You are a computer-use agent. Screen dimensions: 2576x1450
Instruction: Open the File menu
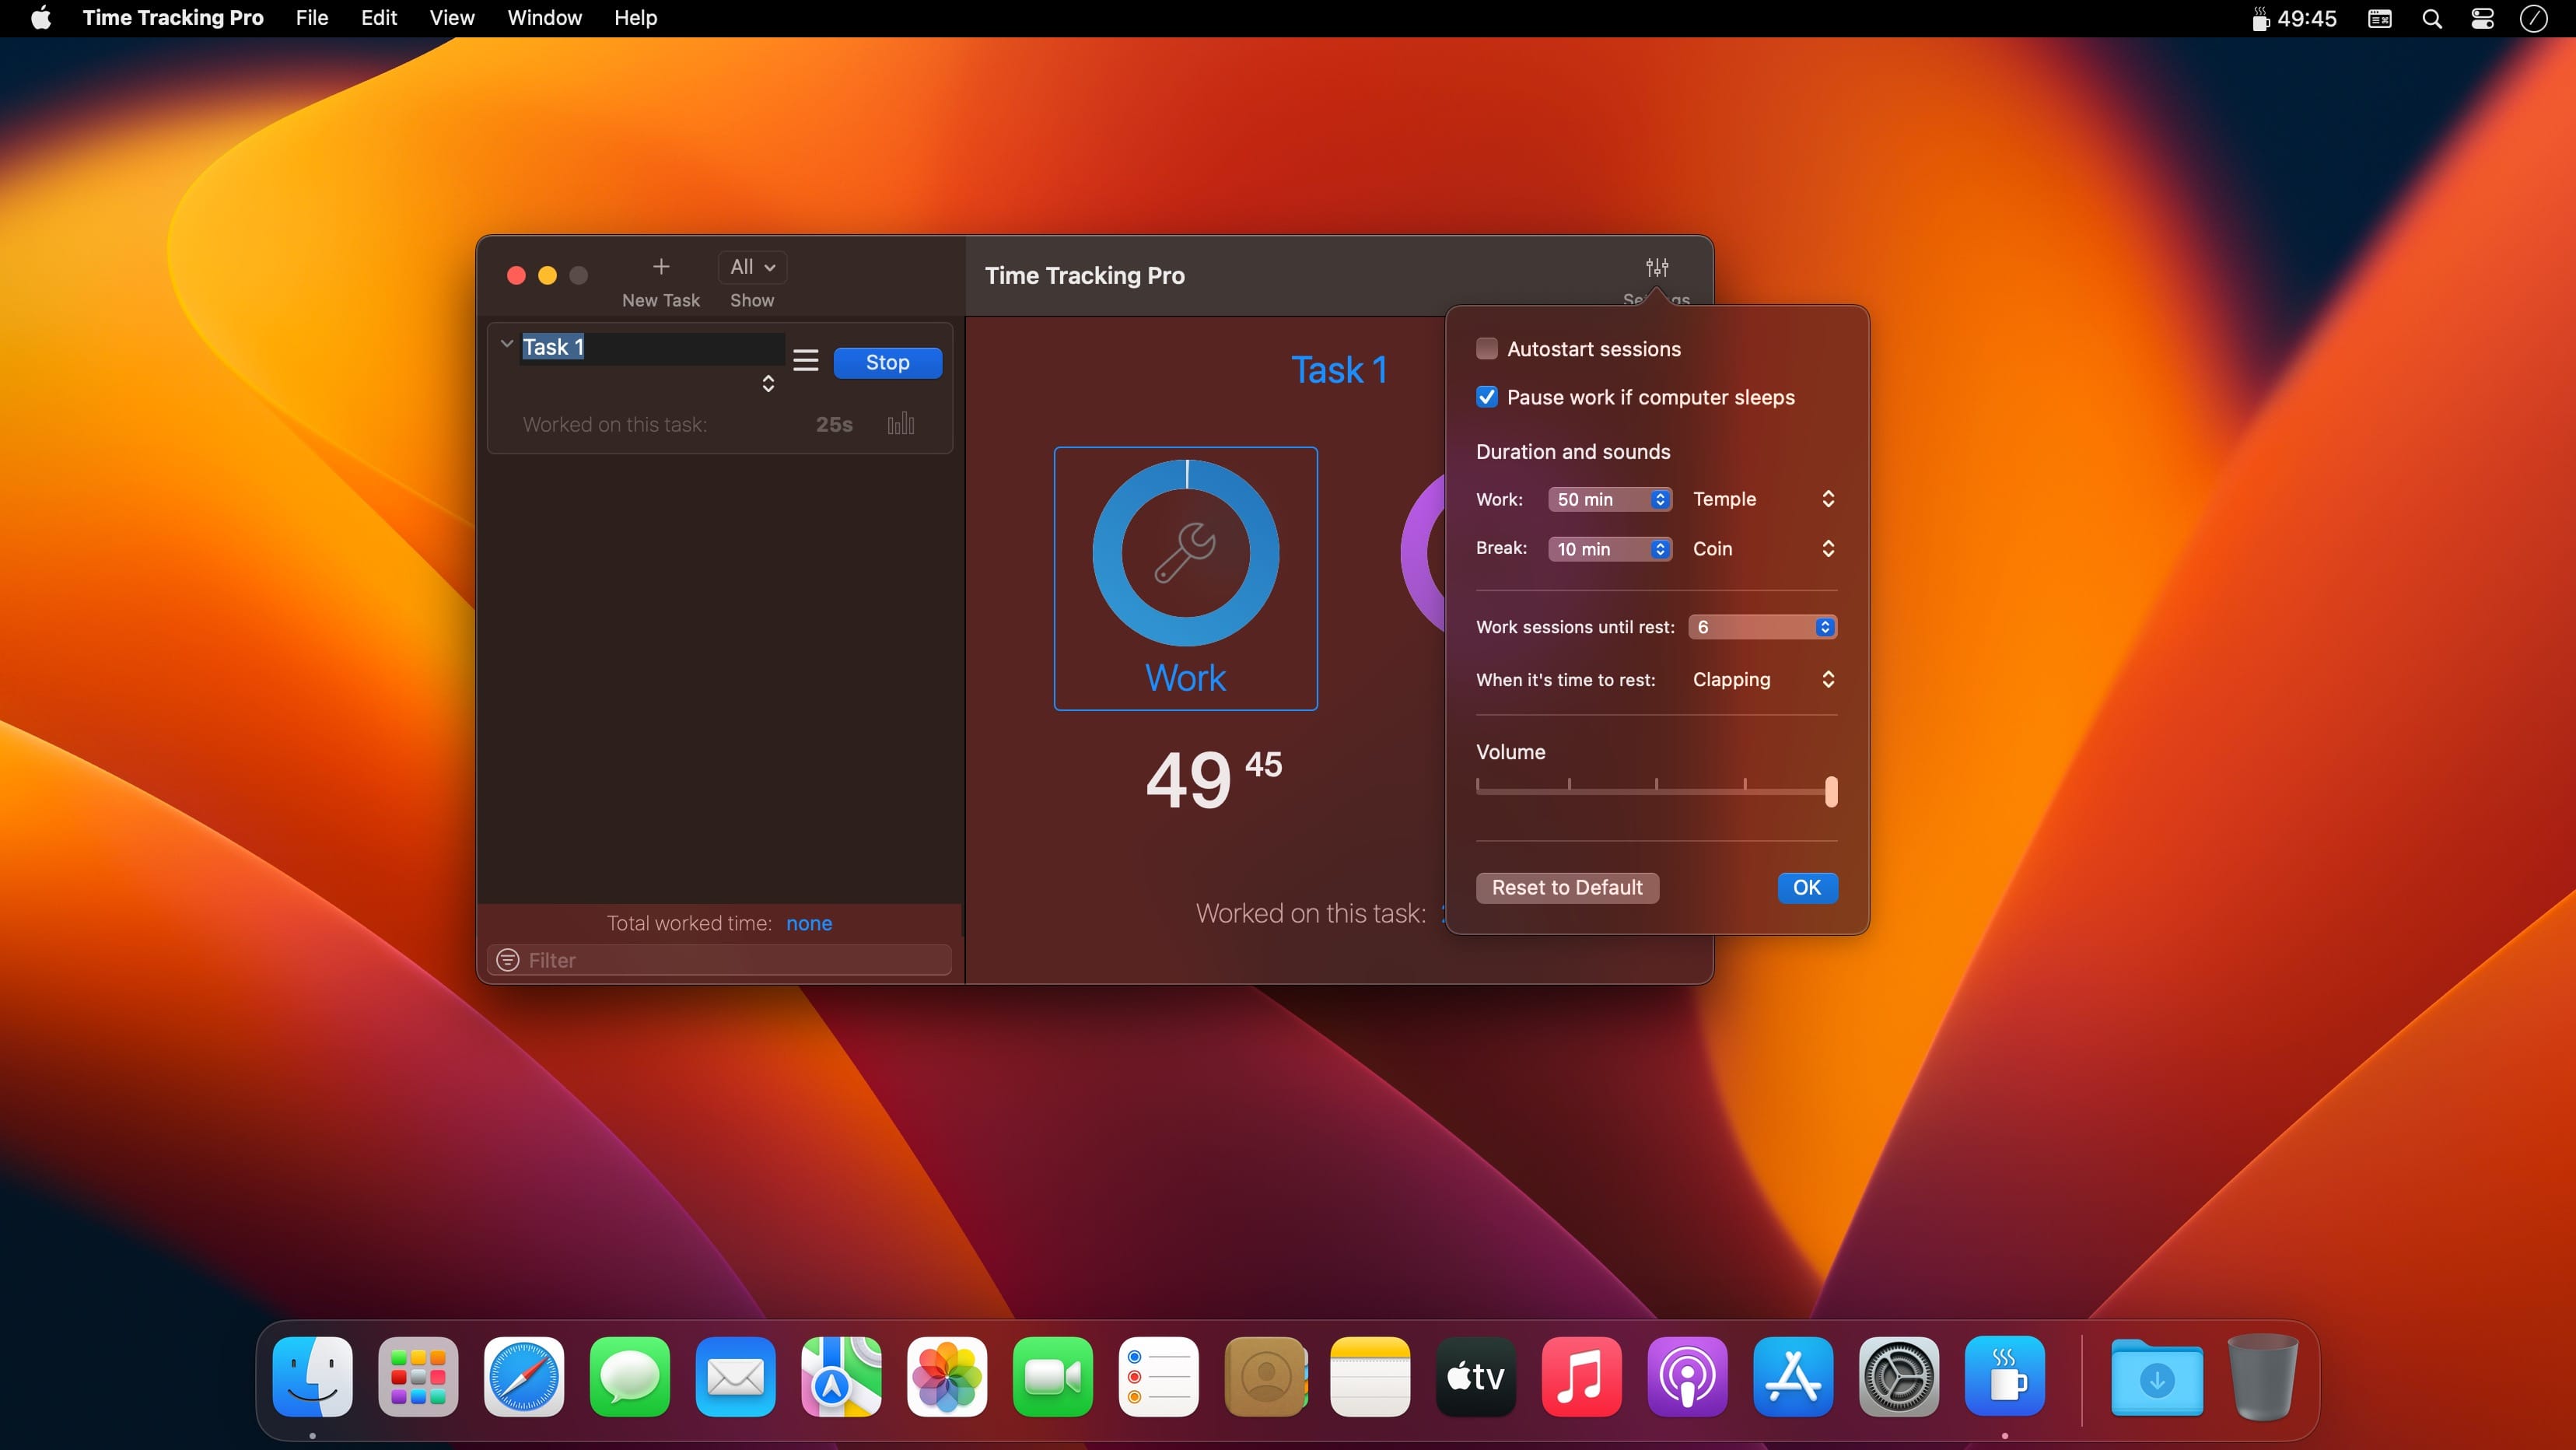pos(312,18)
